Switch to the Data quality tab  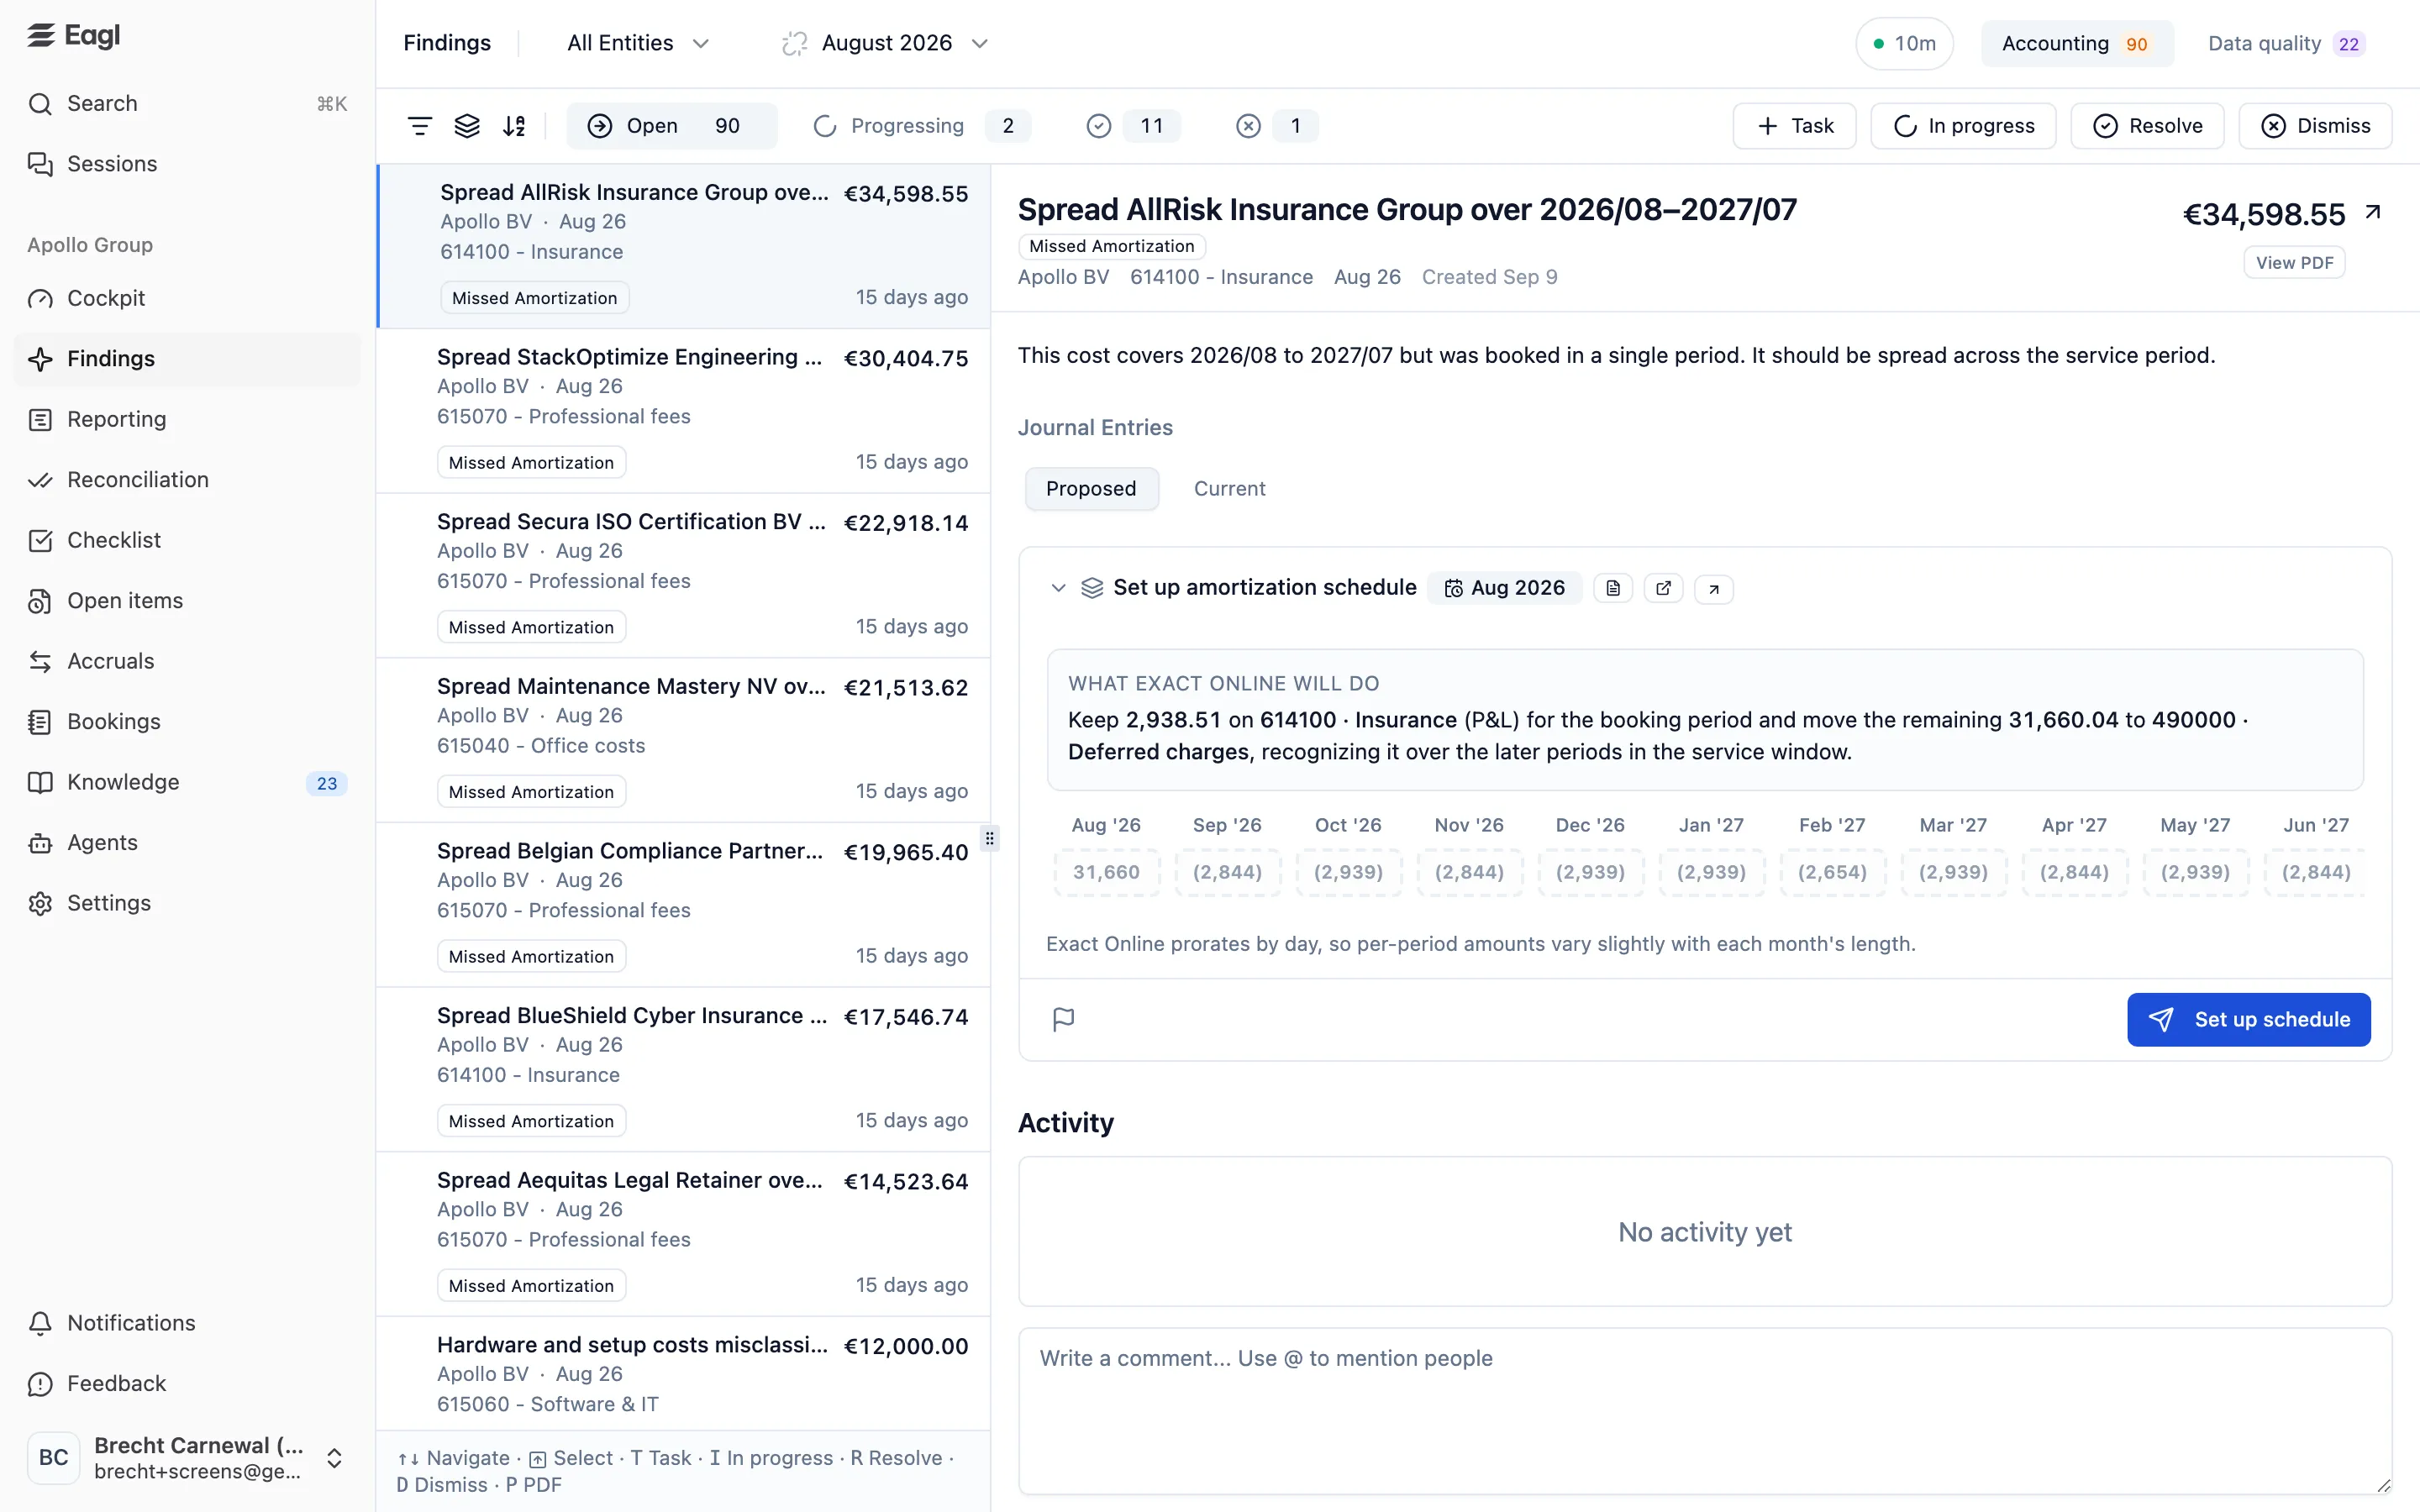(x=2286, y=43)
